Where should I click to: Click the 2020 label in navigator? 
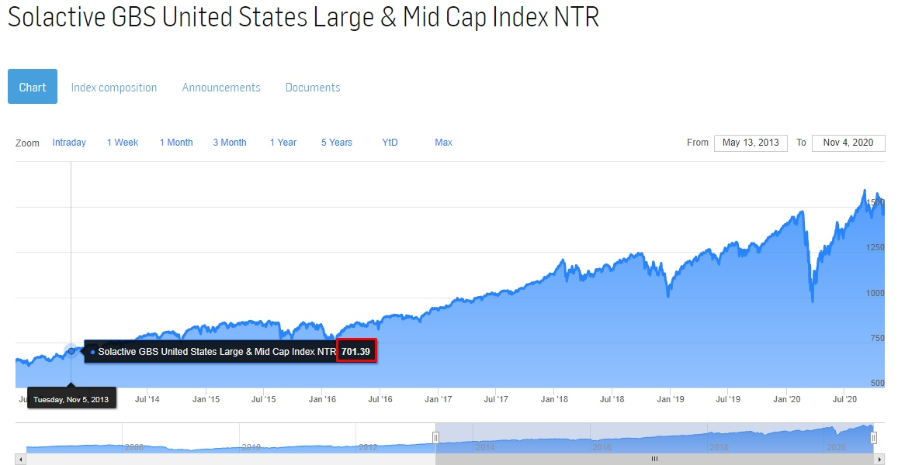tap(836, 447)
